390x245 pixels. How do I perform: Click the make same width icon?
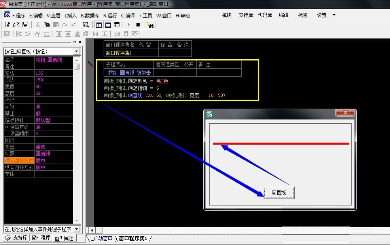click(x=117, y=34)
